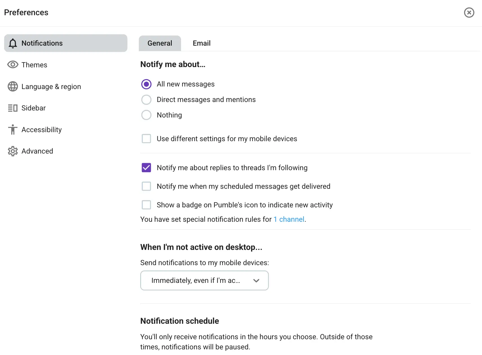482x355 pixels.
Task: Open Notifications preferences section
Action: 66,43
